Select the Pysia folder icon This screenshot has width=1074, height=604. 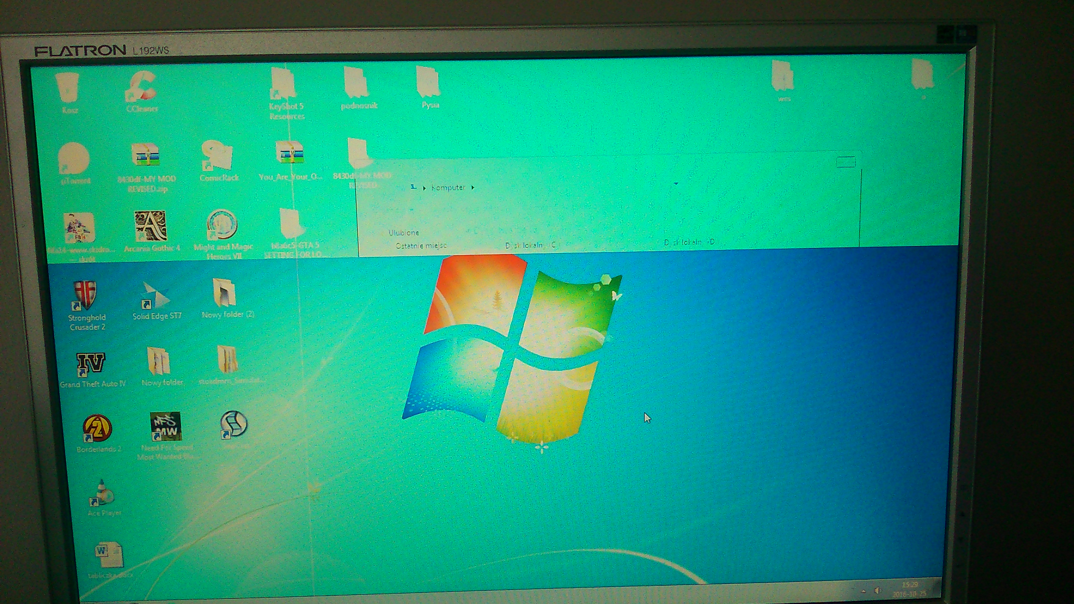click(x=428, y=82)
